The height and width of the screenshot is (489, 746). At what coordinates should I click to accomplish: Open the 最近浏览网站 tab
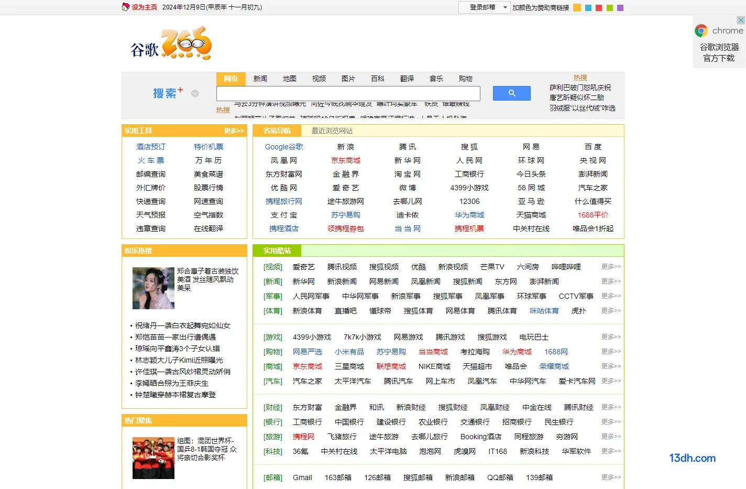[332, 131]
